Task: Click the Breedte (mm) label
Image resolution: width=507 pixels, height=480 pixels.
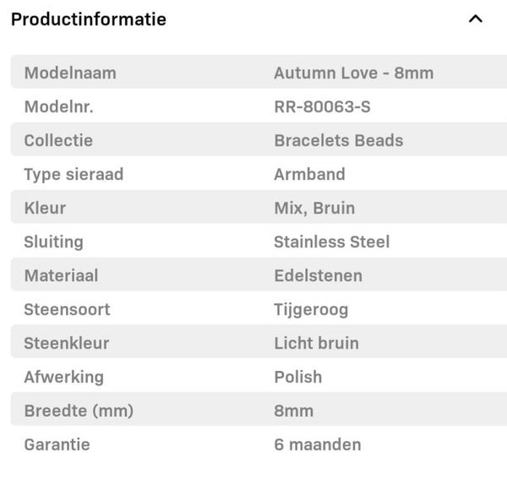Action: (x=79, y=411)
